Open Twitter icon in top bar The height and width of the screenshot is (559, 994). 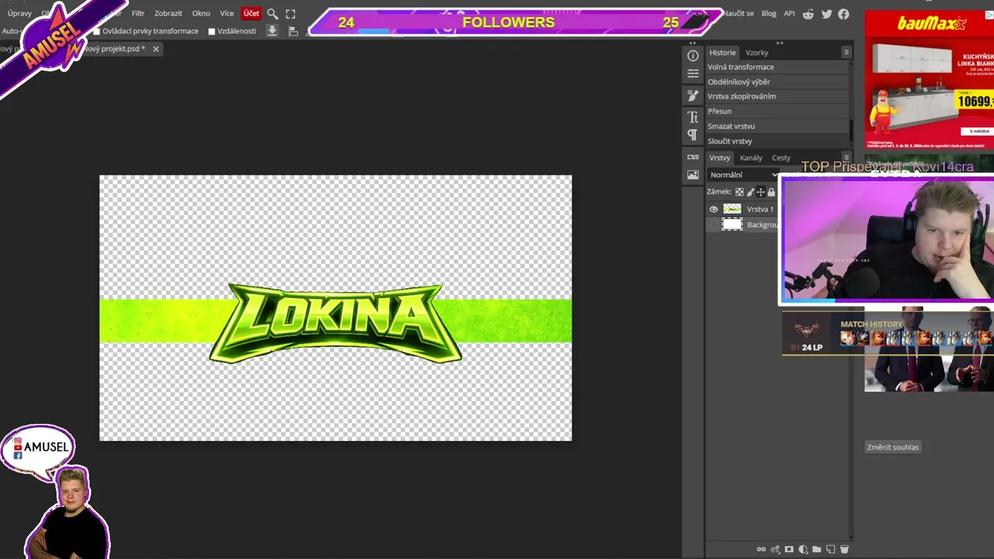coord(826,14)
